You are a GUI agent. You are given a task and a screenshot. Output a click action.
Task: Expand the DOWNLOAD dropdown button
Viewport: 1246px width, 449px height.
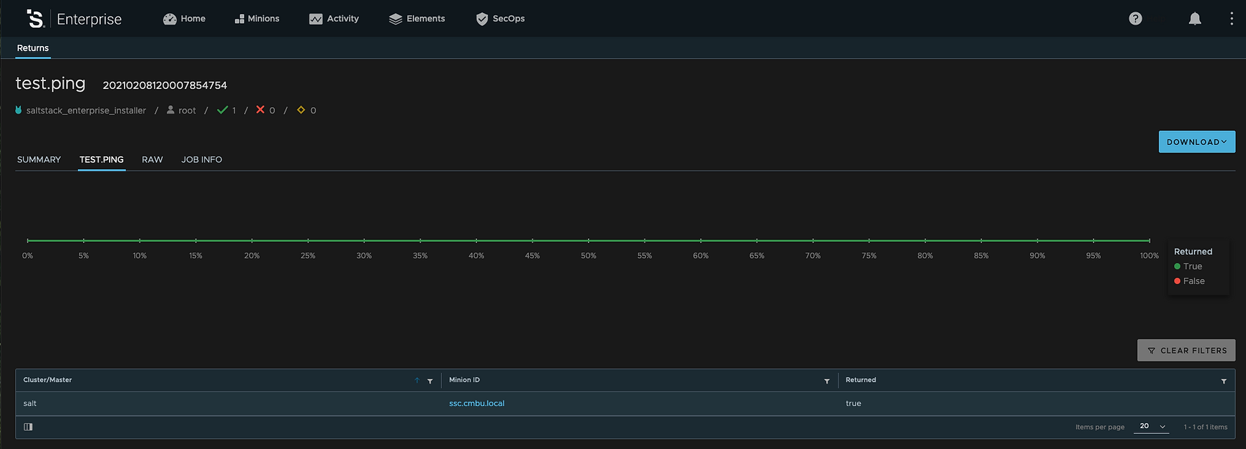point(1197,142)
